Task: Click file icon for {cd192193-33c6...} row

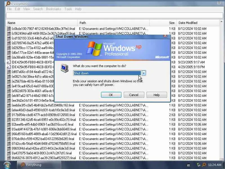Action: tap(9, 38)
